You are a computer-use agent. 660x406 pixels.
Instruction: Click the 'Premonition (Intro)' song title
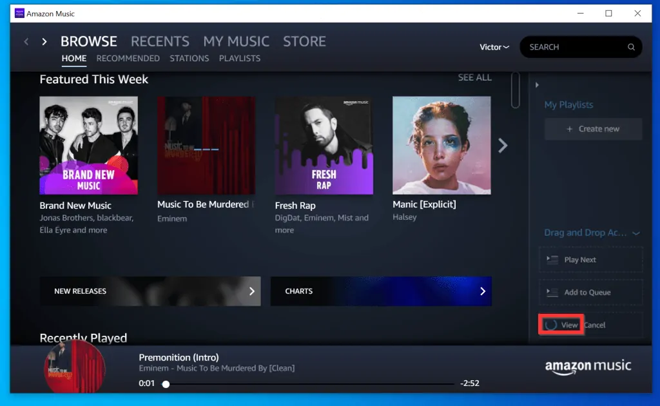point(179,358)
